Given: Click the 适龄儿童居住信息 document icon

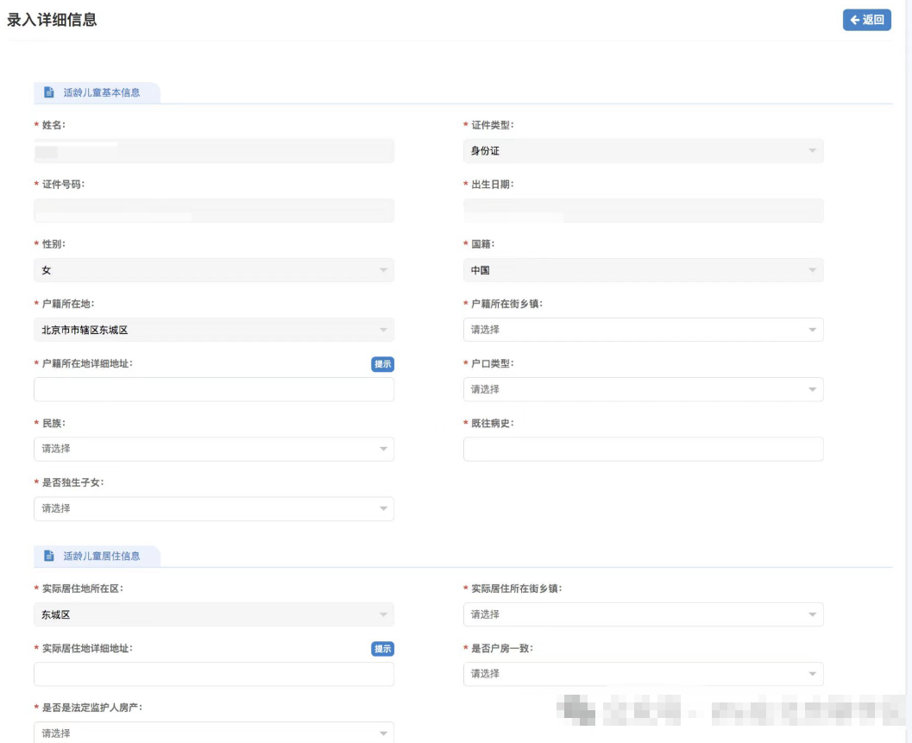Looking at the screenshot, I should [x=49, y=557].
